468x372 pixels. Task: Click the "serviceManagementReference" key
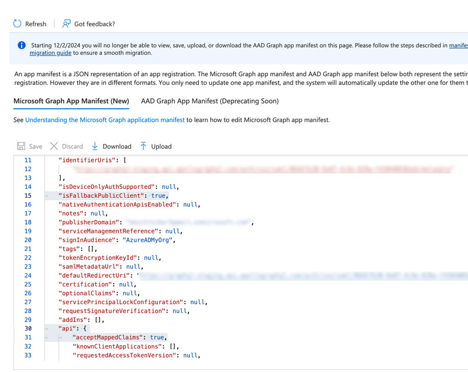point(108,231)
